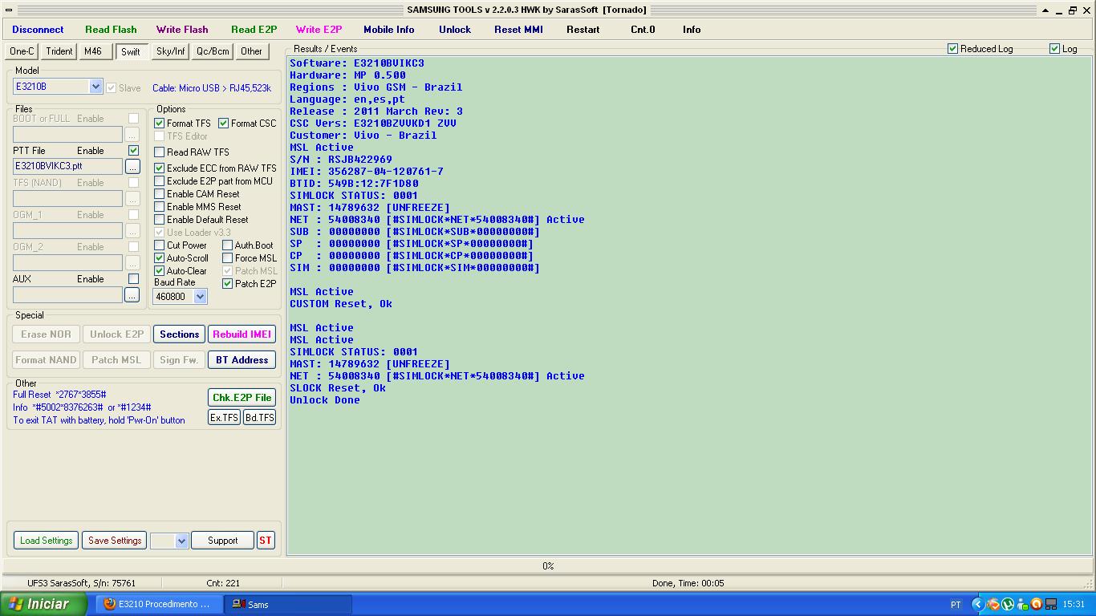Image resolution: width=1096 pixels, height=616 pixels.
Task: Open the Iniciar start button
Action: pyautogui.click(x=43, y=604)
